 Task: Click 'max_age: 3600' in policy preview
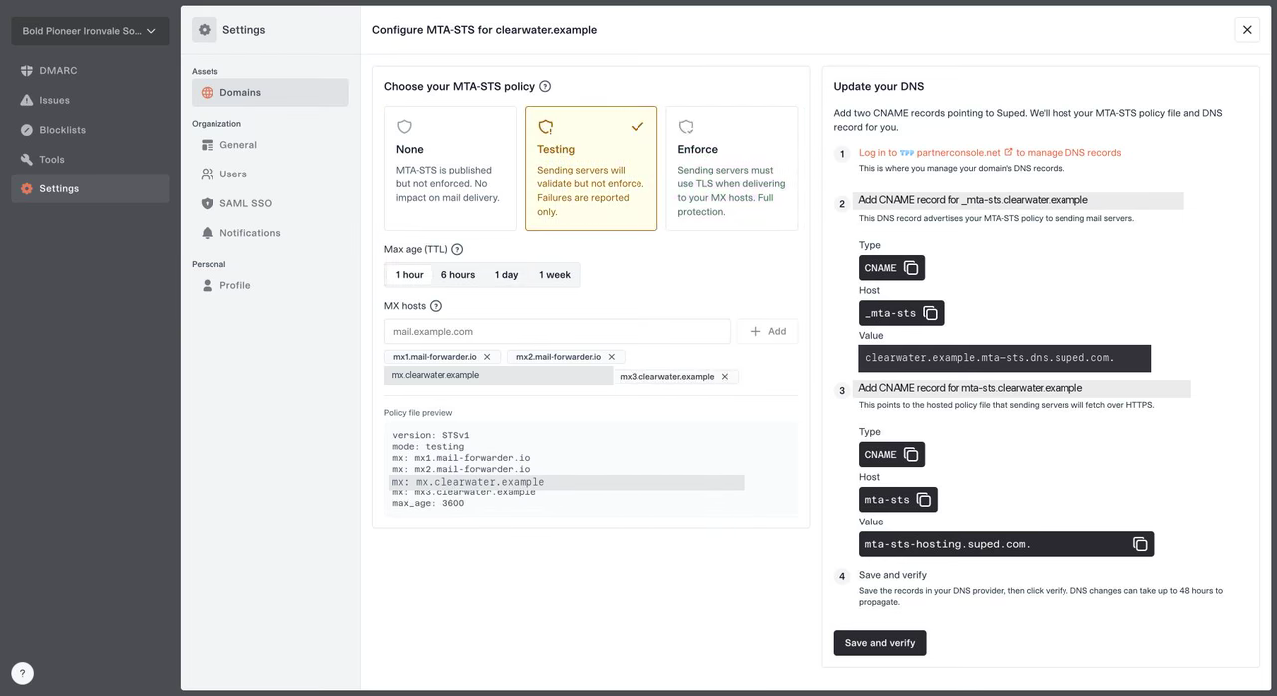pyautogui.click(x=428, y=504)
